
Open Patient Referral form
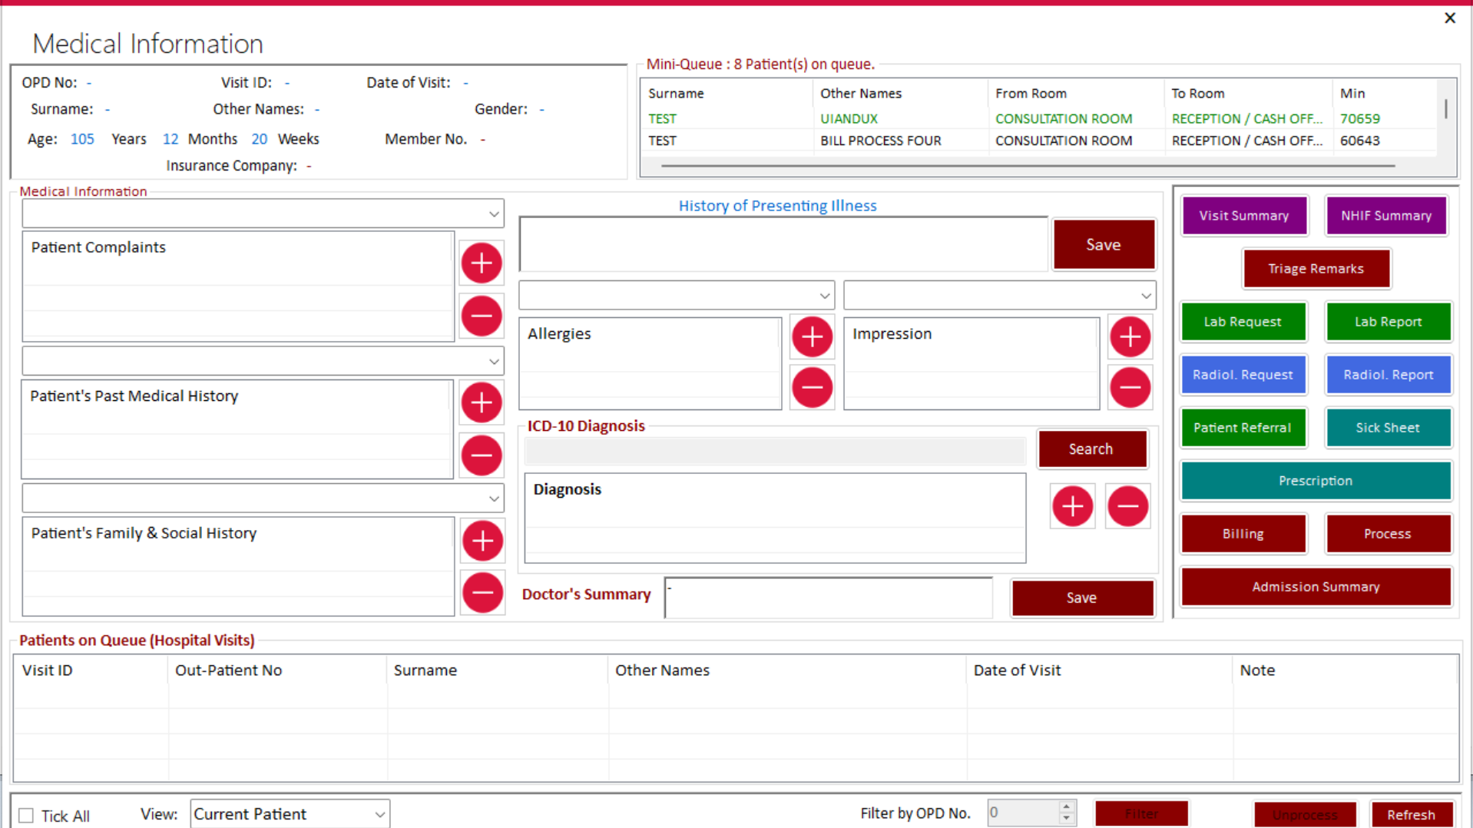click(x=1243, y=428)
